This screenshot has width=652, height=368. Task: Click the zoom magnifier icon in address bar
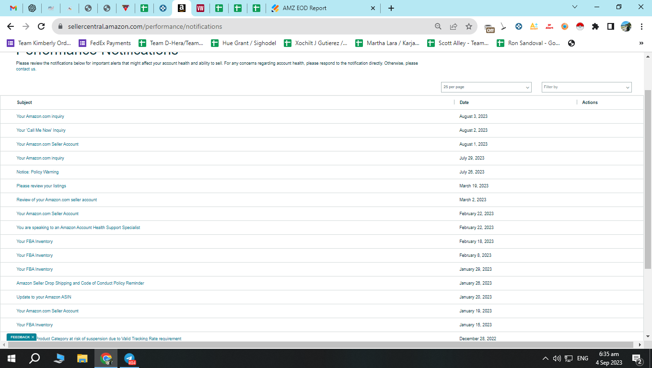(438, 27)
